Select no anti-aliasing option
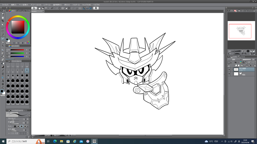Image resolution: width=257 pixels, height=144 pixels. pyautogui.click(x=15, y=126)
